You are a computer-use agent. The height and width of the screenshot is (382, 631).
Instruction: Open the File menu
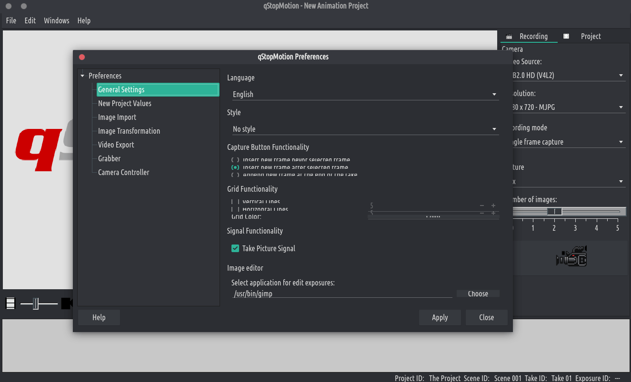click(x=11, y=20)
